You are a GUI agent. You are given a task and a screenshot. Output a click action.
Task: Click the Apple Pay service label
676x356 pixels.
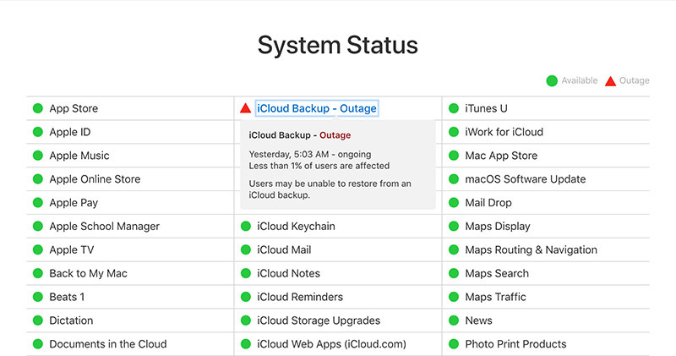tap(74, 203)
